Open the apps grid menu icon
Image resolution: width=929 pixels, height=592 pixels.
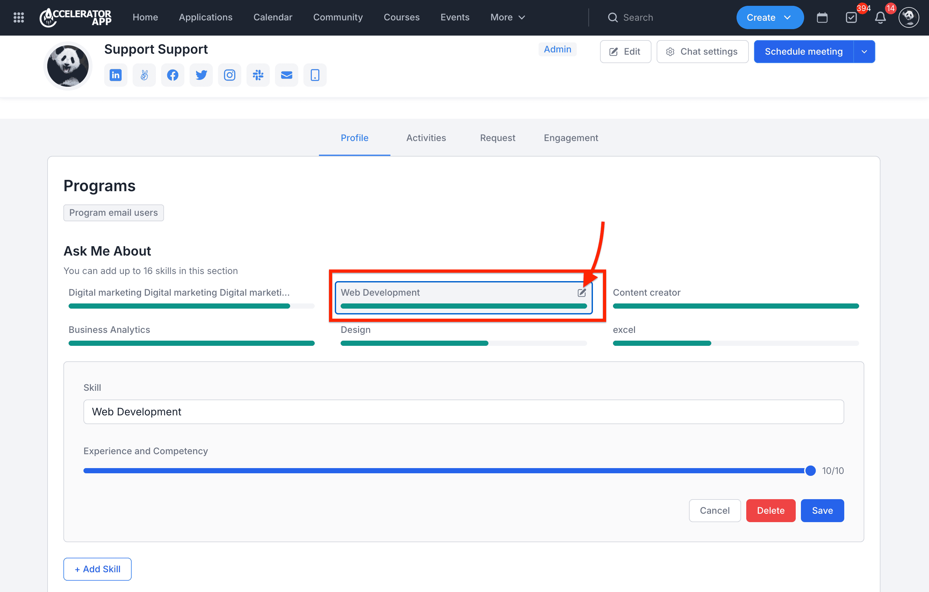[18, 17]
